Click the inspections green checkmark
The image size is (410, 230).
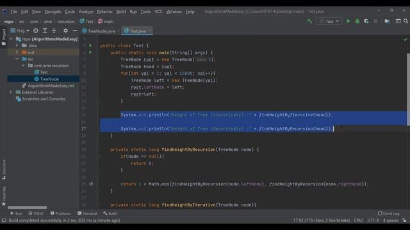click(405, 40)
